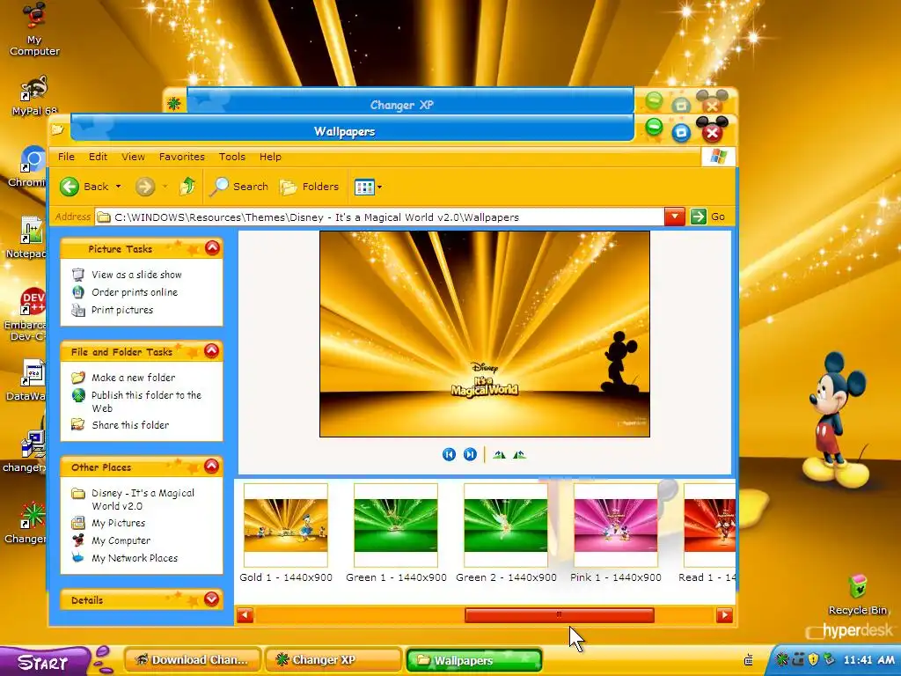Click the Go button
This screenshot has width=901, height=676.
click(x=708, y=217)
